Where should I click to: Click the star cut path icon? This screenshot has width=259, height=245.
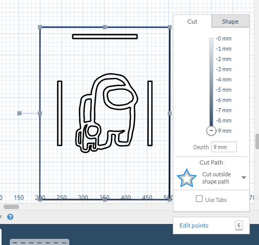coord(187,178)
